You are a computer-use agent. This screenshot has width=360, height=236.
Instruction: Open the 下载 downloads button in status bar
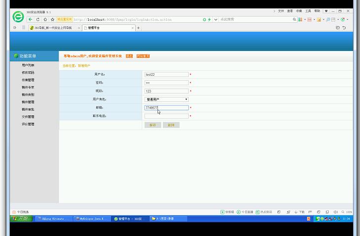tap(300, 212)
